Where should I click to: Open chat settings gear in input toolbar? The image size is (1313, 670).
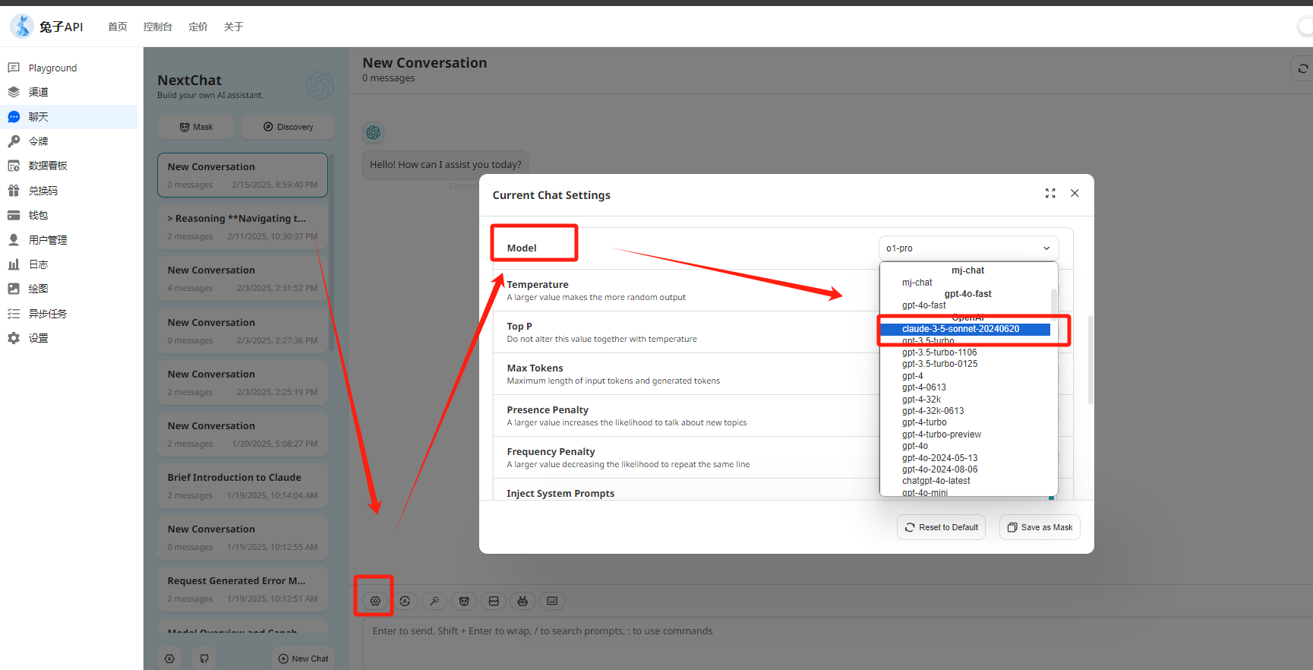pyautogui.click(x=375, y=601)
